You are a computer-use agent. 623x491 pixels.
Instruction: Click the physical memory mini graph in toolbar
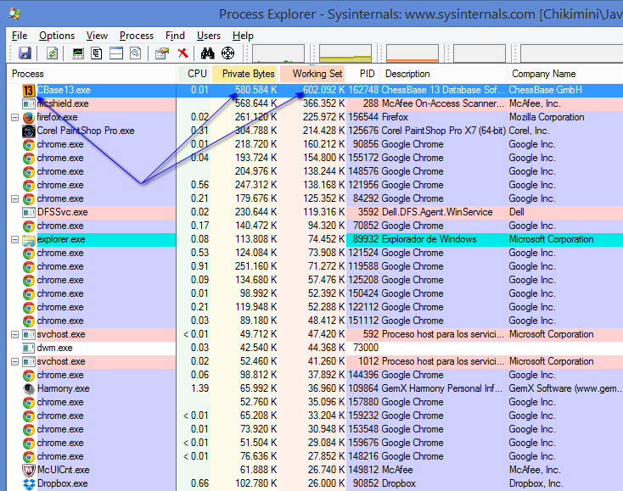(413, 53)
